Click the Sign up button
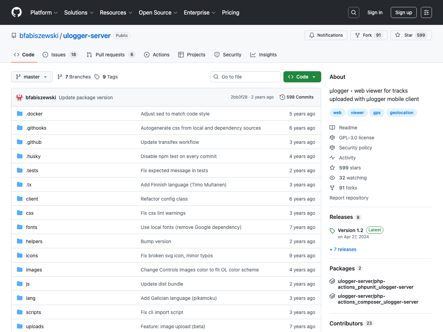The image size is (443, 332). pos(404,12)
